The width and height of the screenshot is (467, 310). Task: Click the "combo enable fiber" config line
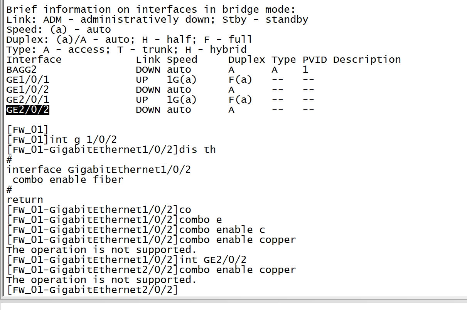68,179
